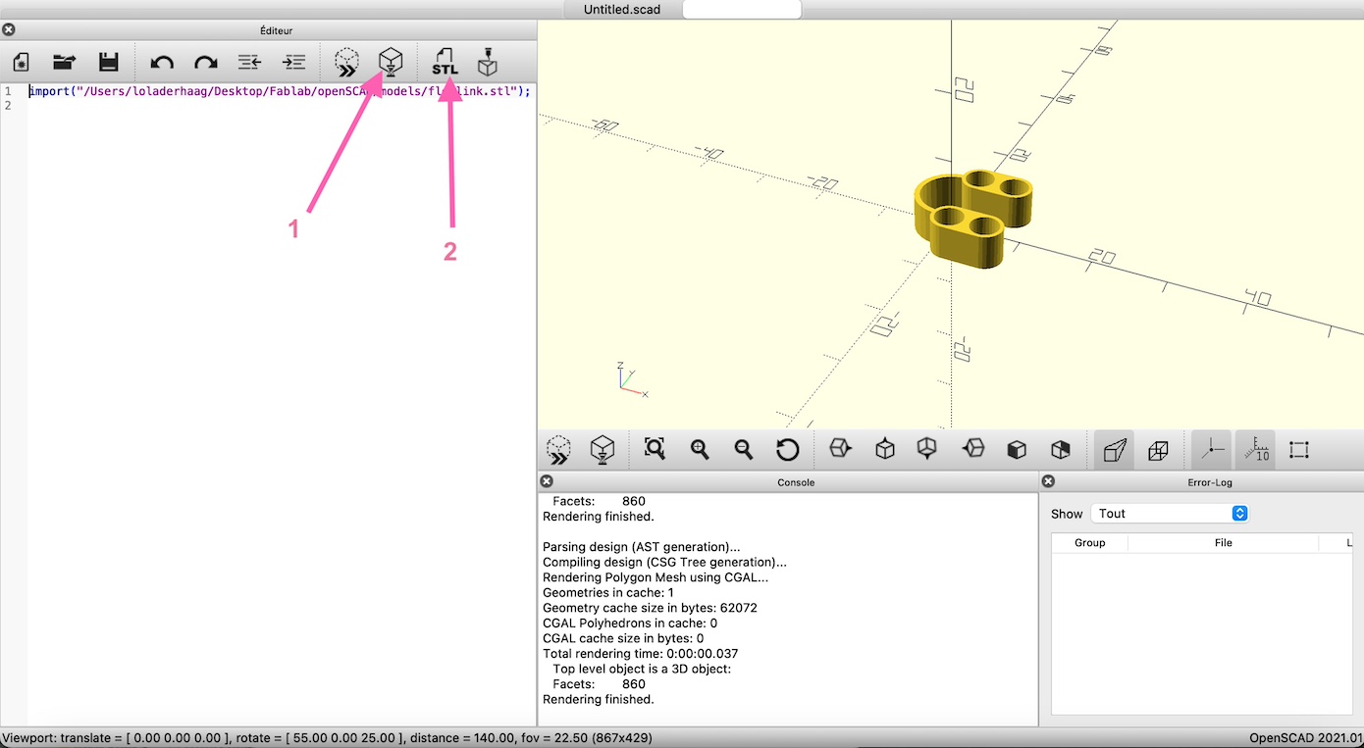Reset the 3D view
The height and width of the screenshot is (748, 1364).
point(787,450)
